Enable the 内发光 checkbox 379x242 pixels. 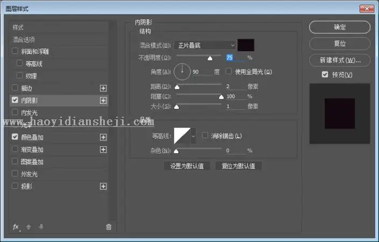(x=15, y=112)
